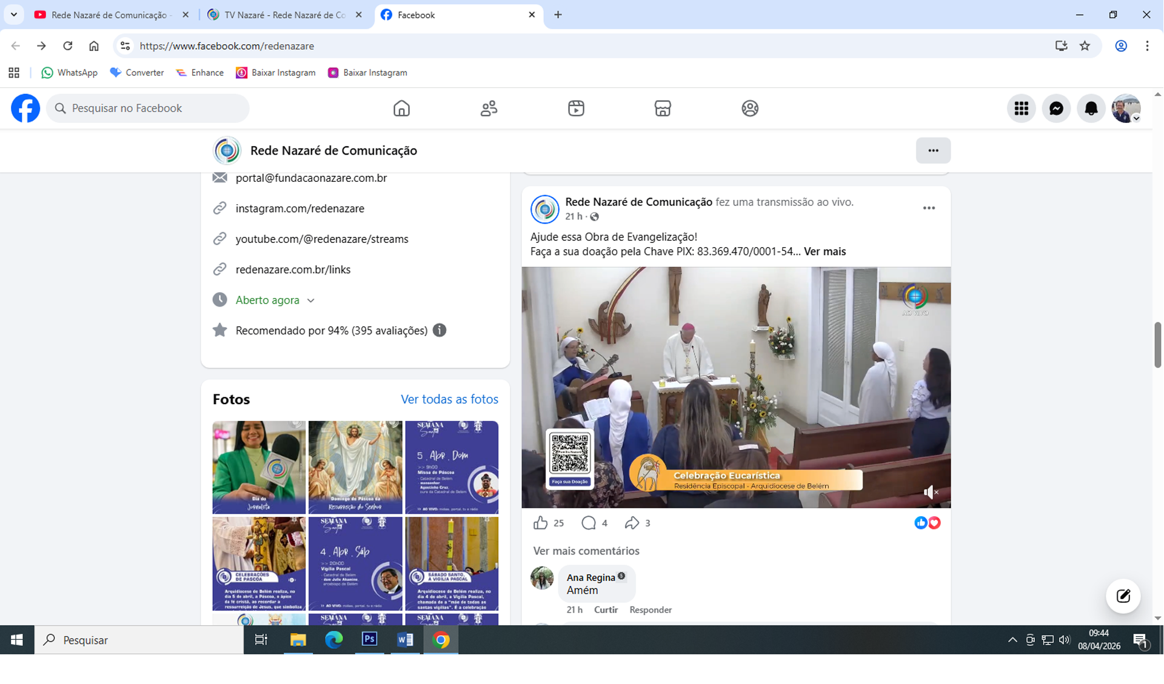The image size is (1164, 684).
Task: Open Facebook apps grid menu
Action: click(1021, 108)
